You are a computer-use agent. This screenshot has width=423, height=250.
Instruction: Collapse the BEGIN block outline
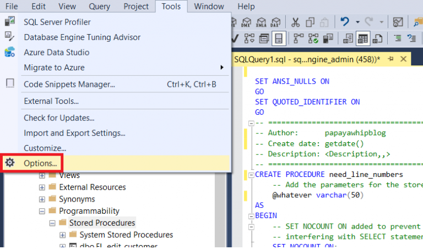pos(251,216)
